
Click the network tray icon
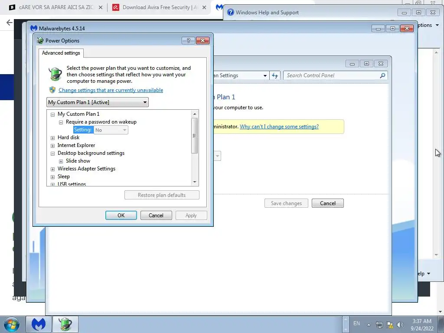coord(379,324)
